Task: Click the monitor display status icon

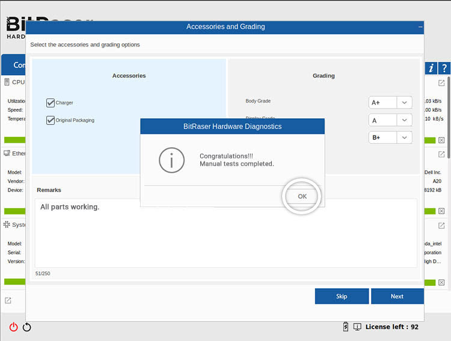Action: (x=357, y=327)
